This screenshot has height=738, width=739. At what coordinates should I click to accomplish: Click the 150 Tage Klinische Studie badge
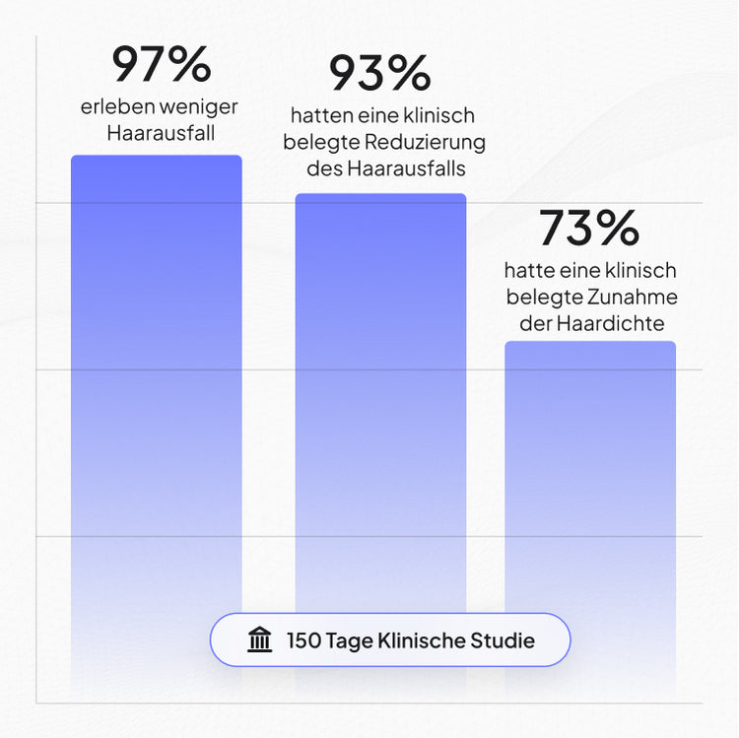[x=390, y=640]
